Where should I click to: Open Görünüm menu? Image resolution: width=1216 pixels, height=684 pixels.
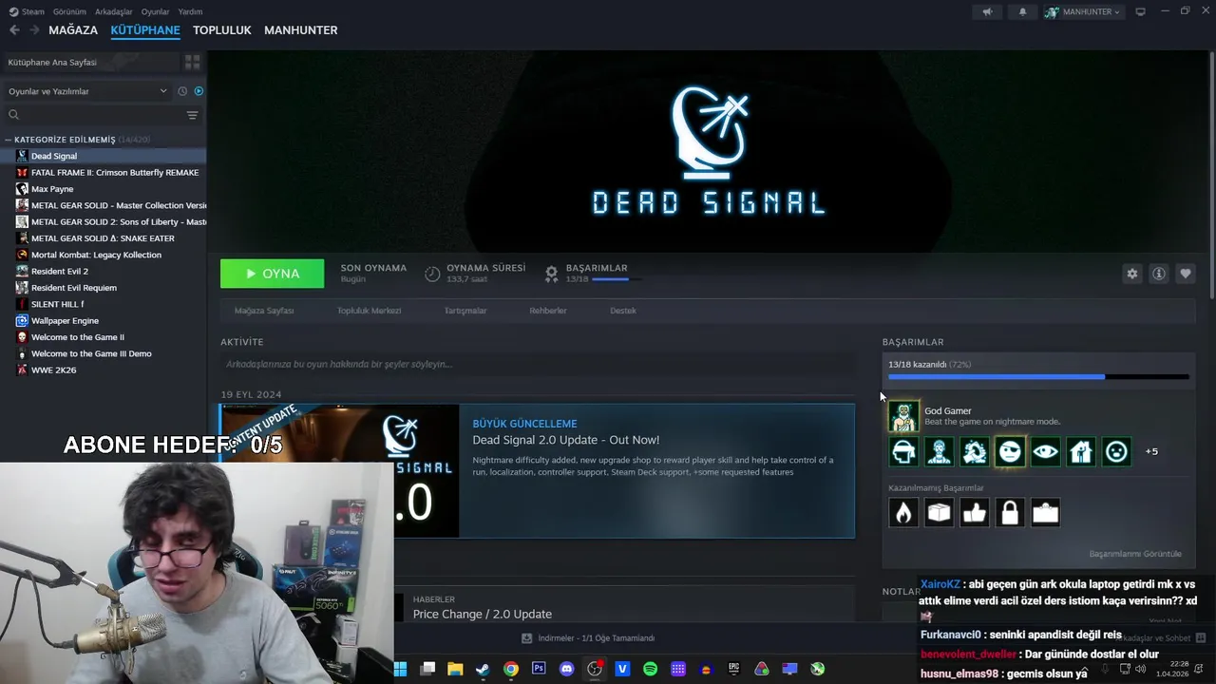pos(69,11)
